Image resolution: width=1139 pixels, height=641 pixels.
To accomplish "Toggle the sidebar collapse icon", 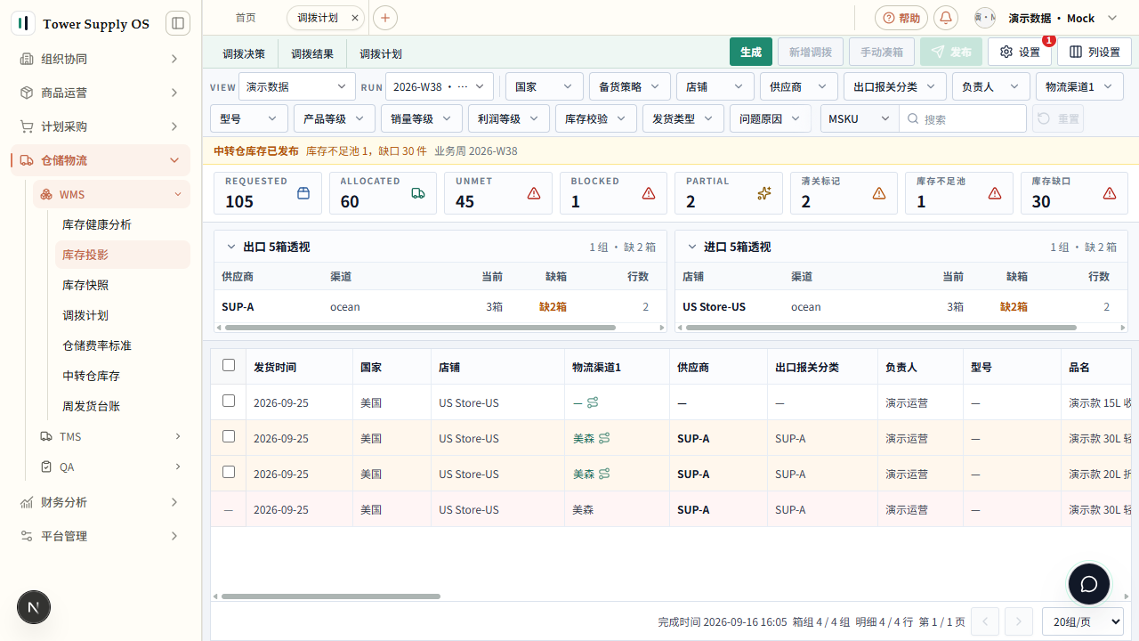I will pos(178,23).
